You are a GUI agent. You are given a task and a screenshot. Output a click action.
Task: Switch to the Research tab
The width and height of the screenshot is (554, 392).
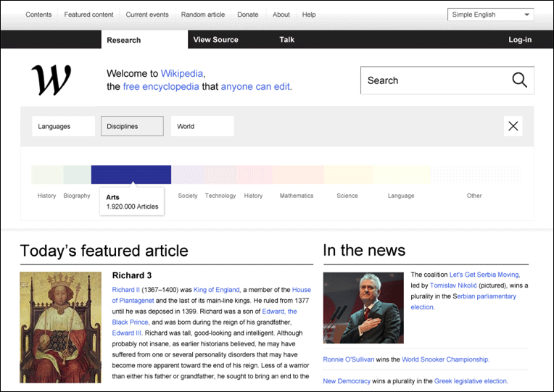pos(144,40)
